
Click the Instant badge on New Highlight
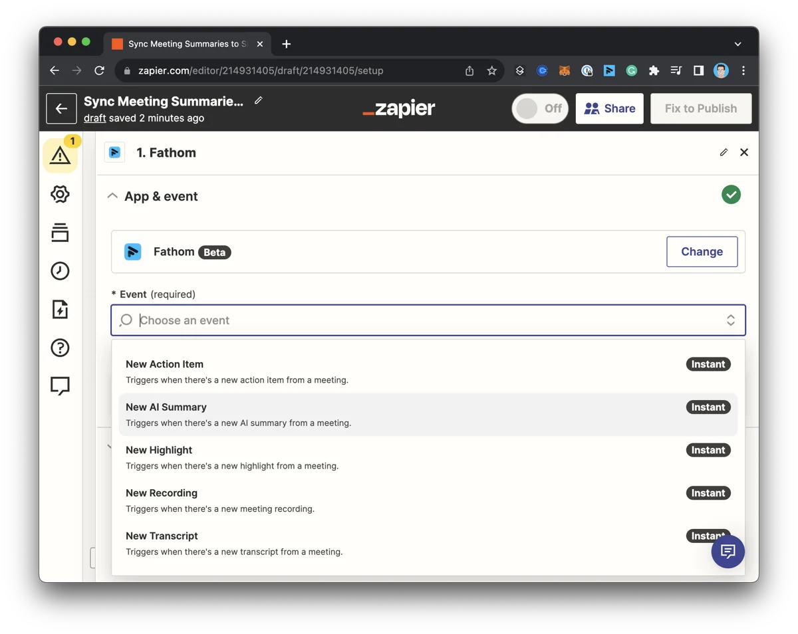coord(708,450)
